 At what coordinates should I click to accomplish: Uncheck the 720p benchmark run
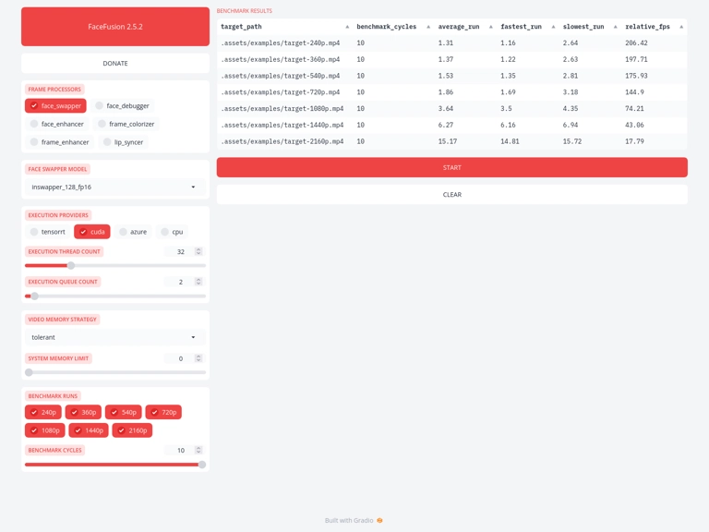[x=163, y=412]
